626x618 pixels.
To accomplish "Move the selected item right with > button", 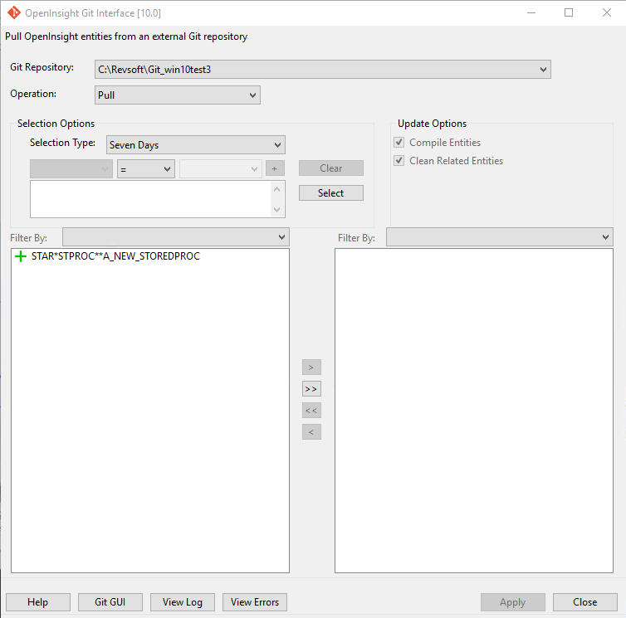I will [x=311, y=367].
